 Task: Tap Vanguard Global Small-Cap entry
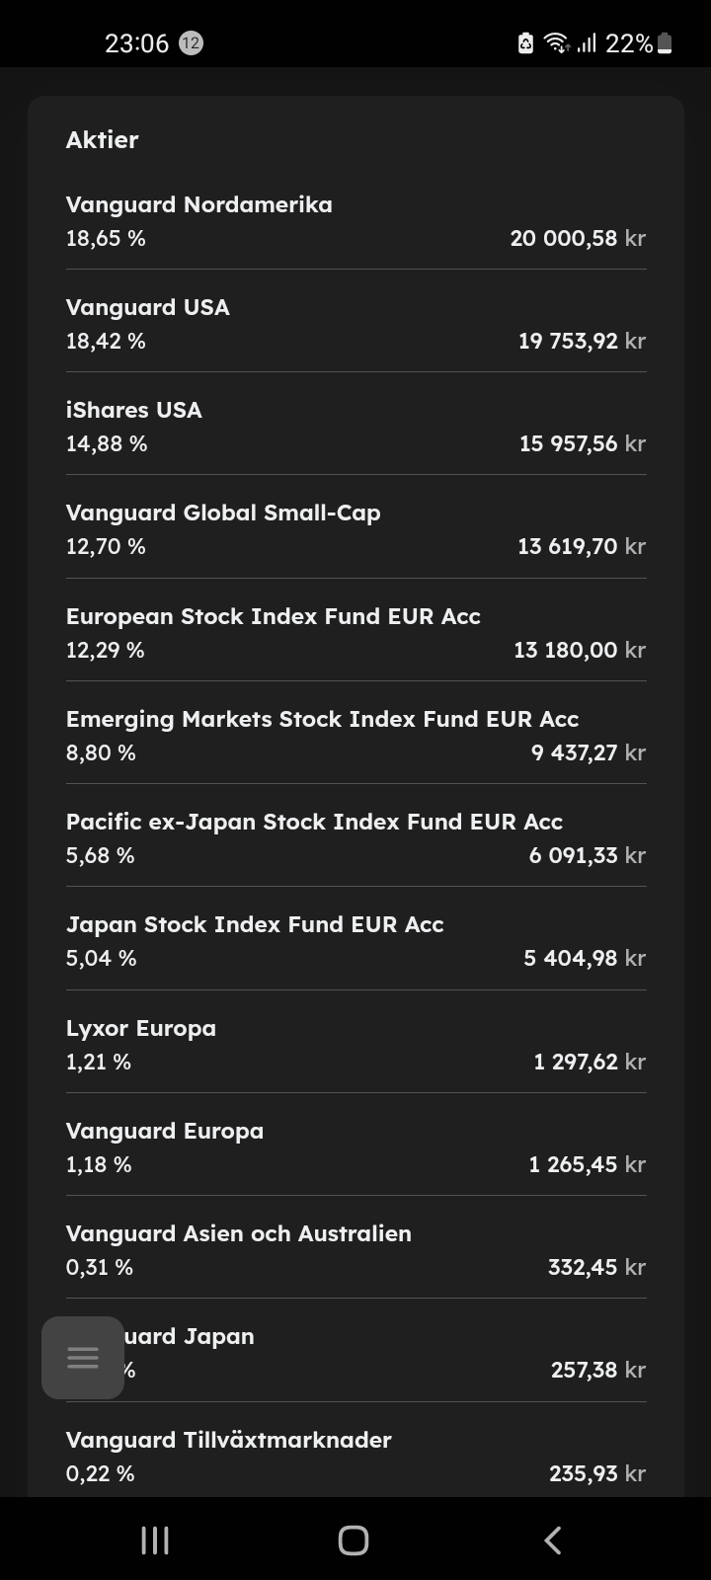(355, 529)
